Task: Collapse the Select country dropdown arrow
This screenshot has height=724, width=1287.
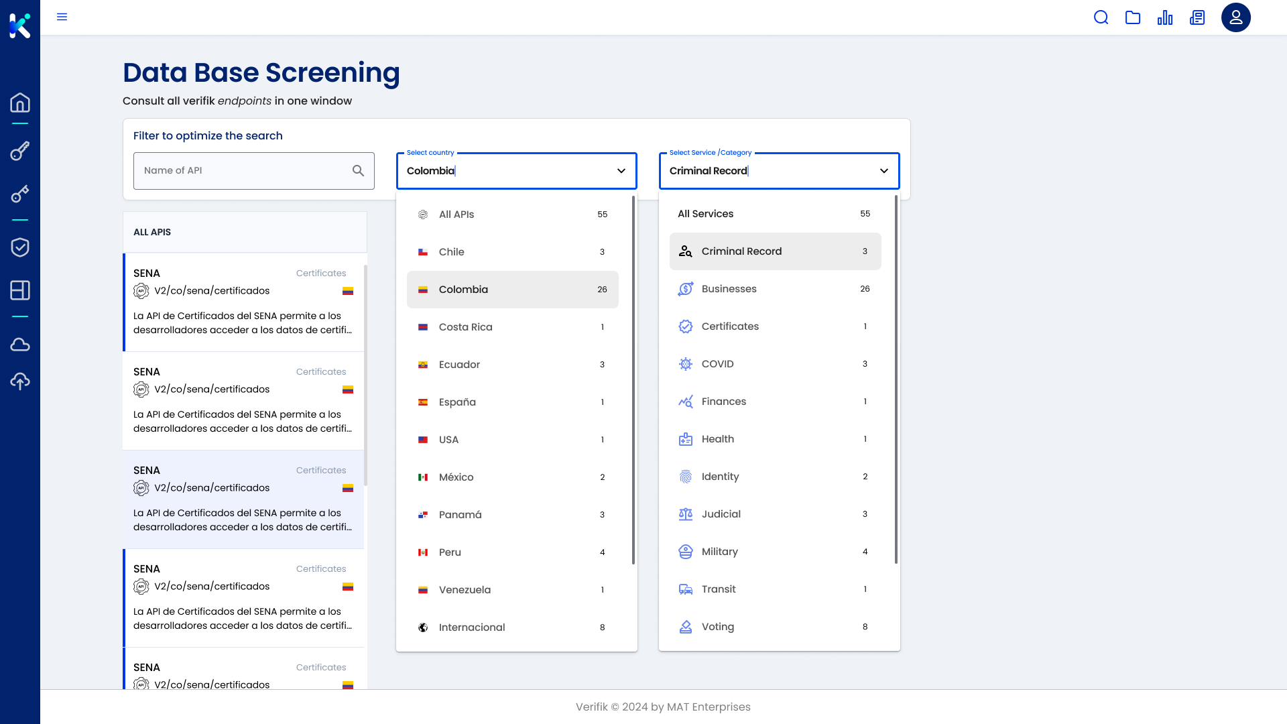Action: click(x=621, y=171)
